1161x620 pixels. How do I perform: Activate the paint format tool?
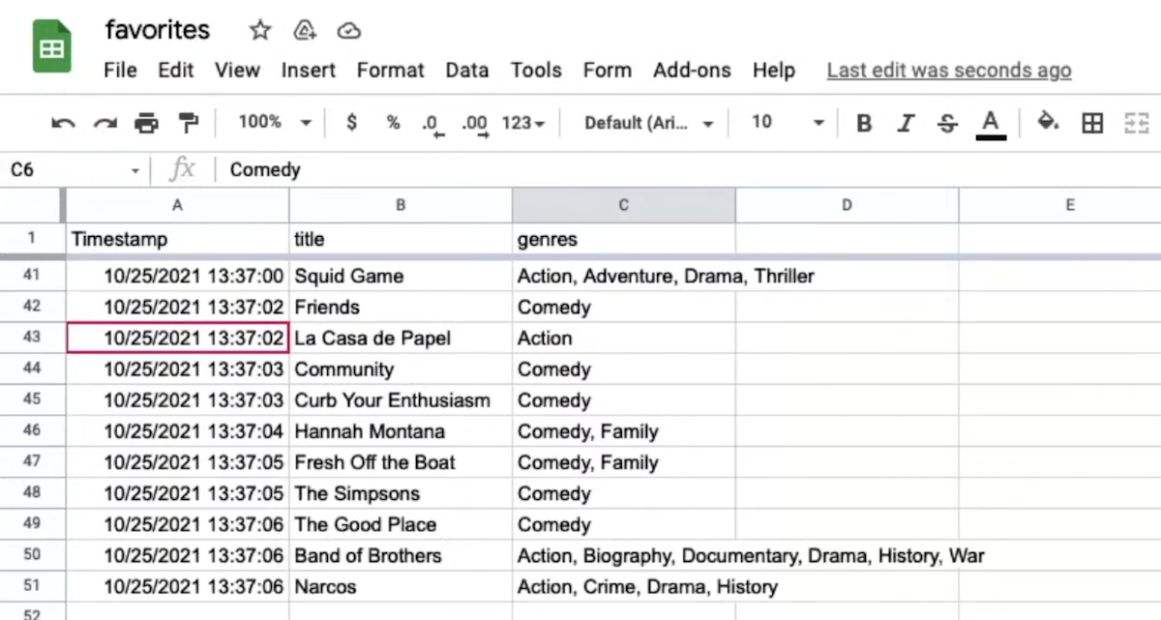[x=188, y=123]
